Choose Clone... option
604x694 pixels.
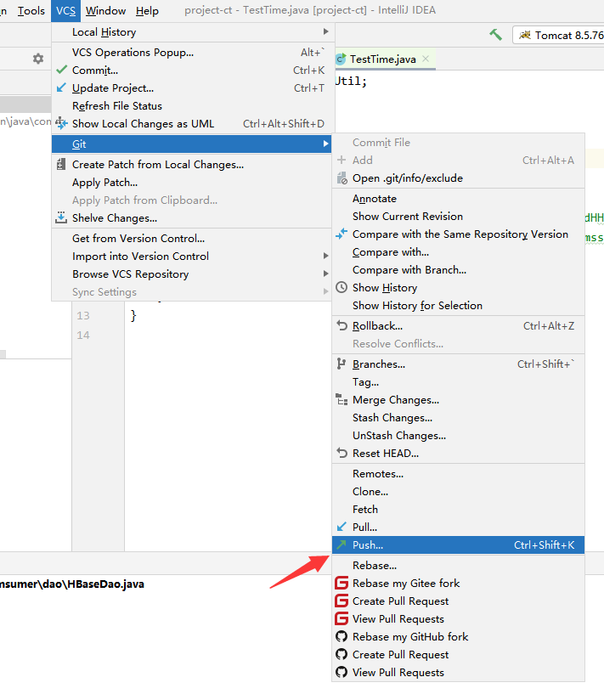458,491
